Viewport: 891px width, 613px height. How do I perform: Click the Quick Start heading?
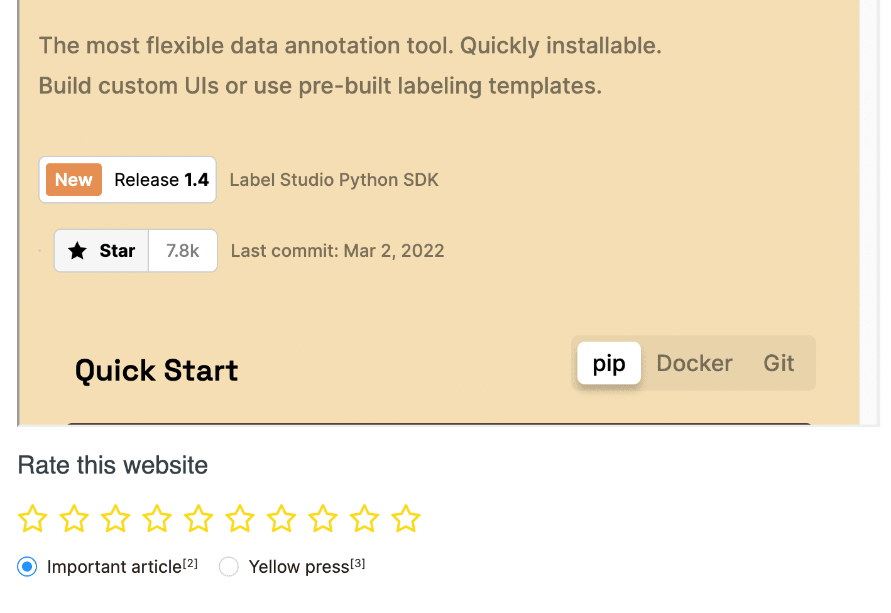[156, 371]
